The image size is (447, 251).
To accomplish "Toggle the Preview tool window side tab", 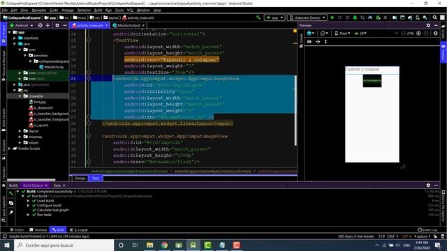I will tap(444, 52).
